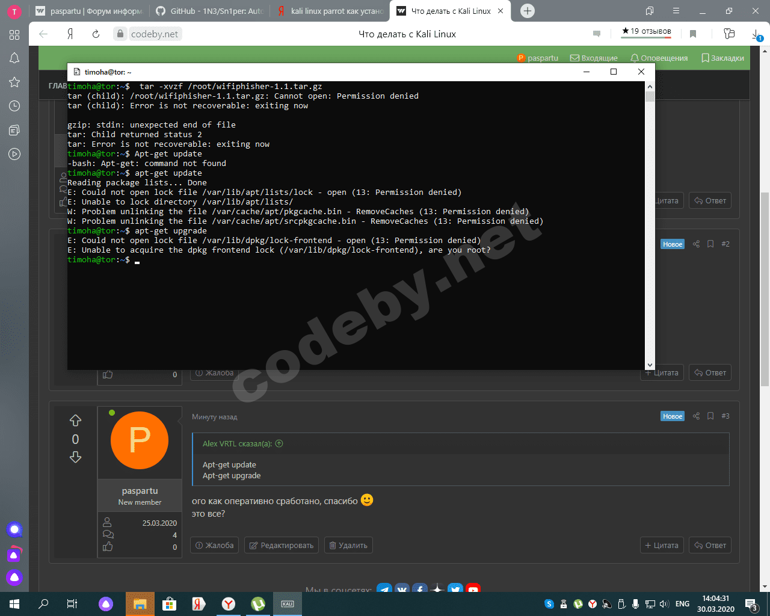Viewport: 770px width, 616px height.
Task: Downvote post #3 by pаspartu
Action: 75,458
